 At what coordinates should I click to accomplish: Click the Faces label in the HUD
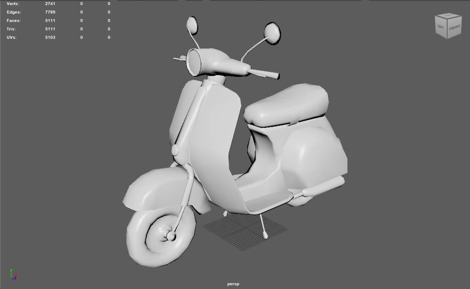click(14, 20)
